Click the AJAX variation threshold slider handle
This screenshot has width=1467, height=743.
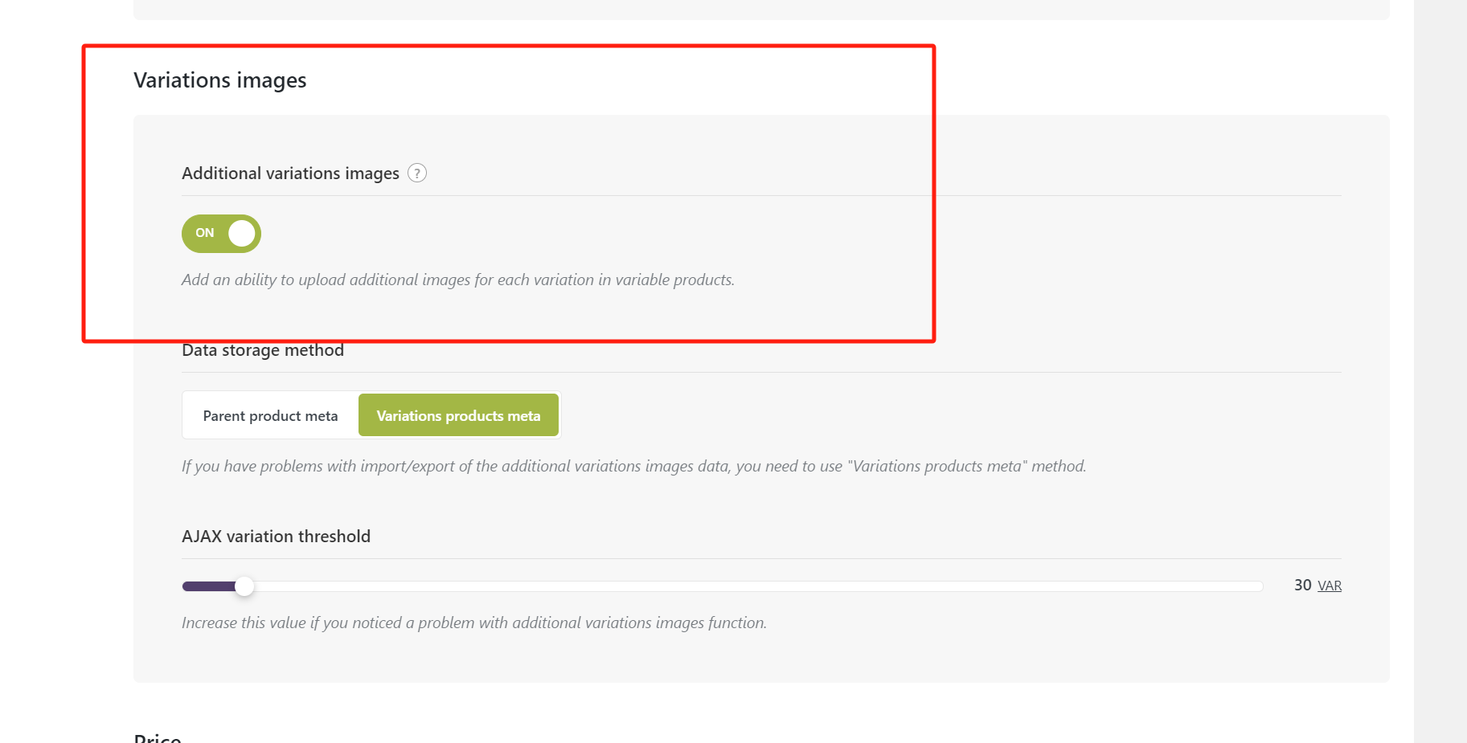tap(244, 587)
